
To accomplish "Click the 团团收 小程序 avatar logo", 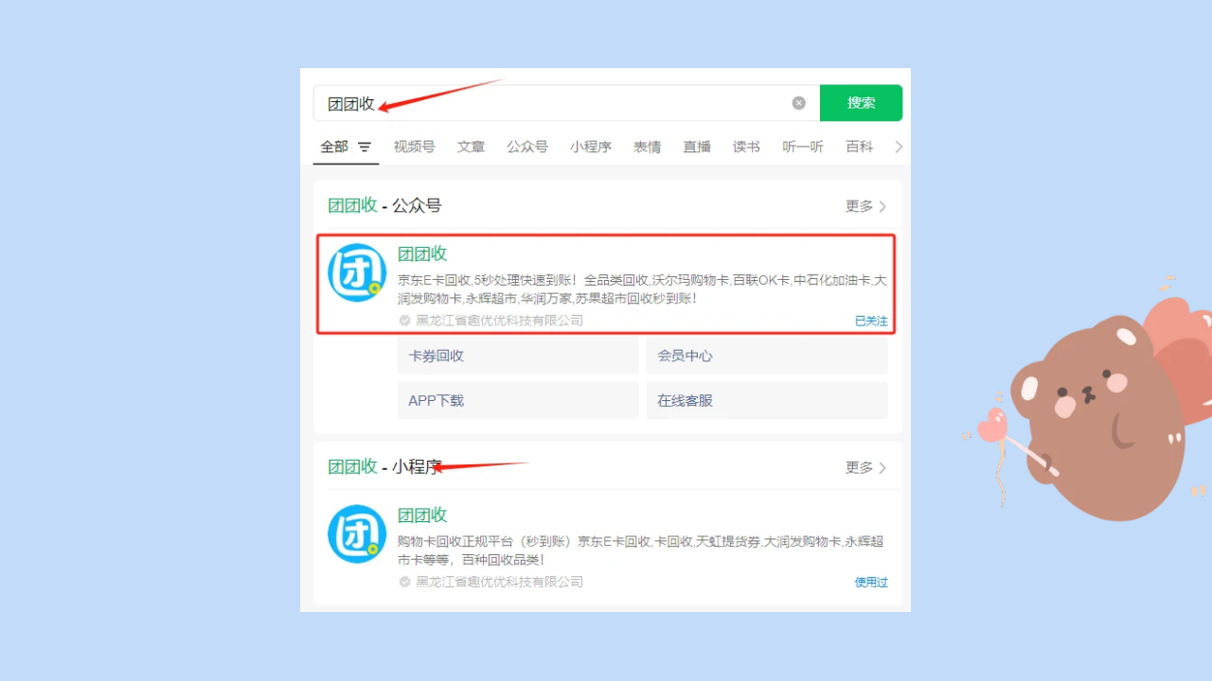I will [x=357, y=534].
